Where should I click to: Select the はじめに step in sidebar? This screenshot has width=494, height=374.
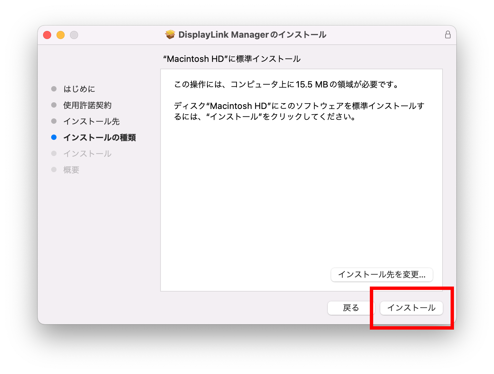coord(79,89)
